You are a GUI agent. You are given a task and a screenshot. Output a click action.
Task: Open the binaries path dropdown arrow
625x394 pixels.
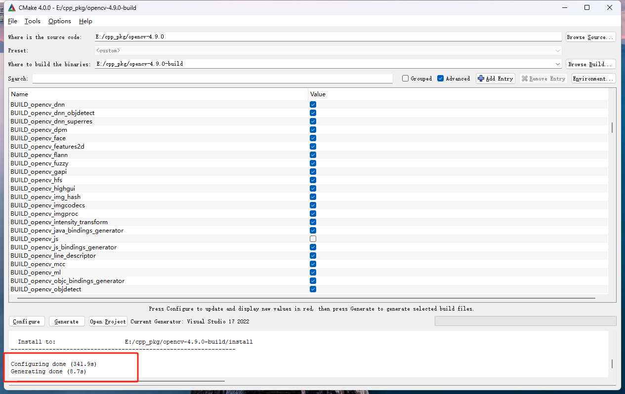pos(558,64)
